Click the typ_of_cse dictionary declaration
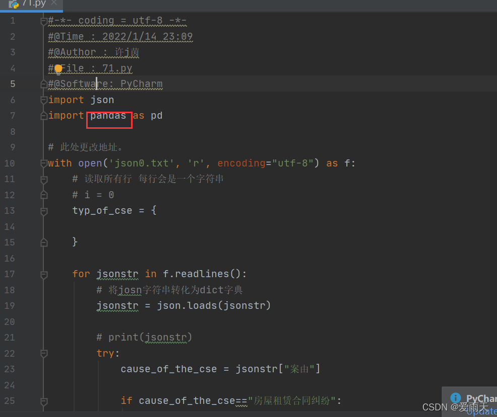The width and height of the screenshot is (497, 417). (x=102, y=210)
